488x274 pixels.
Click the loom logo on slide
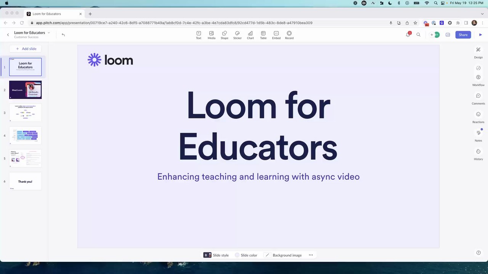(x=110, y=60)
